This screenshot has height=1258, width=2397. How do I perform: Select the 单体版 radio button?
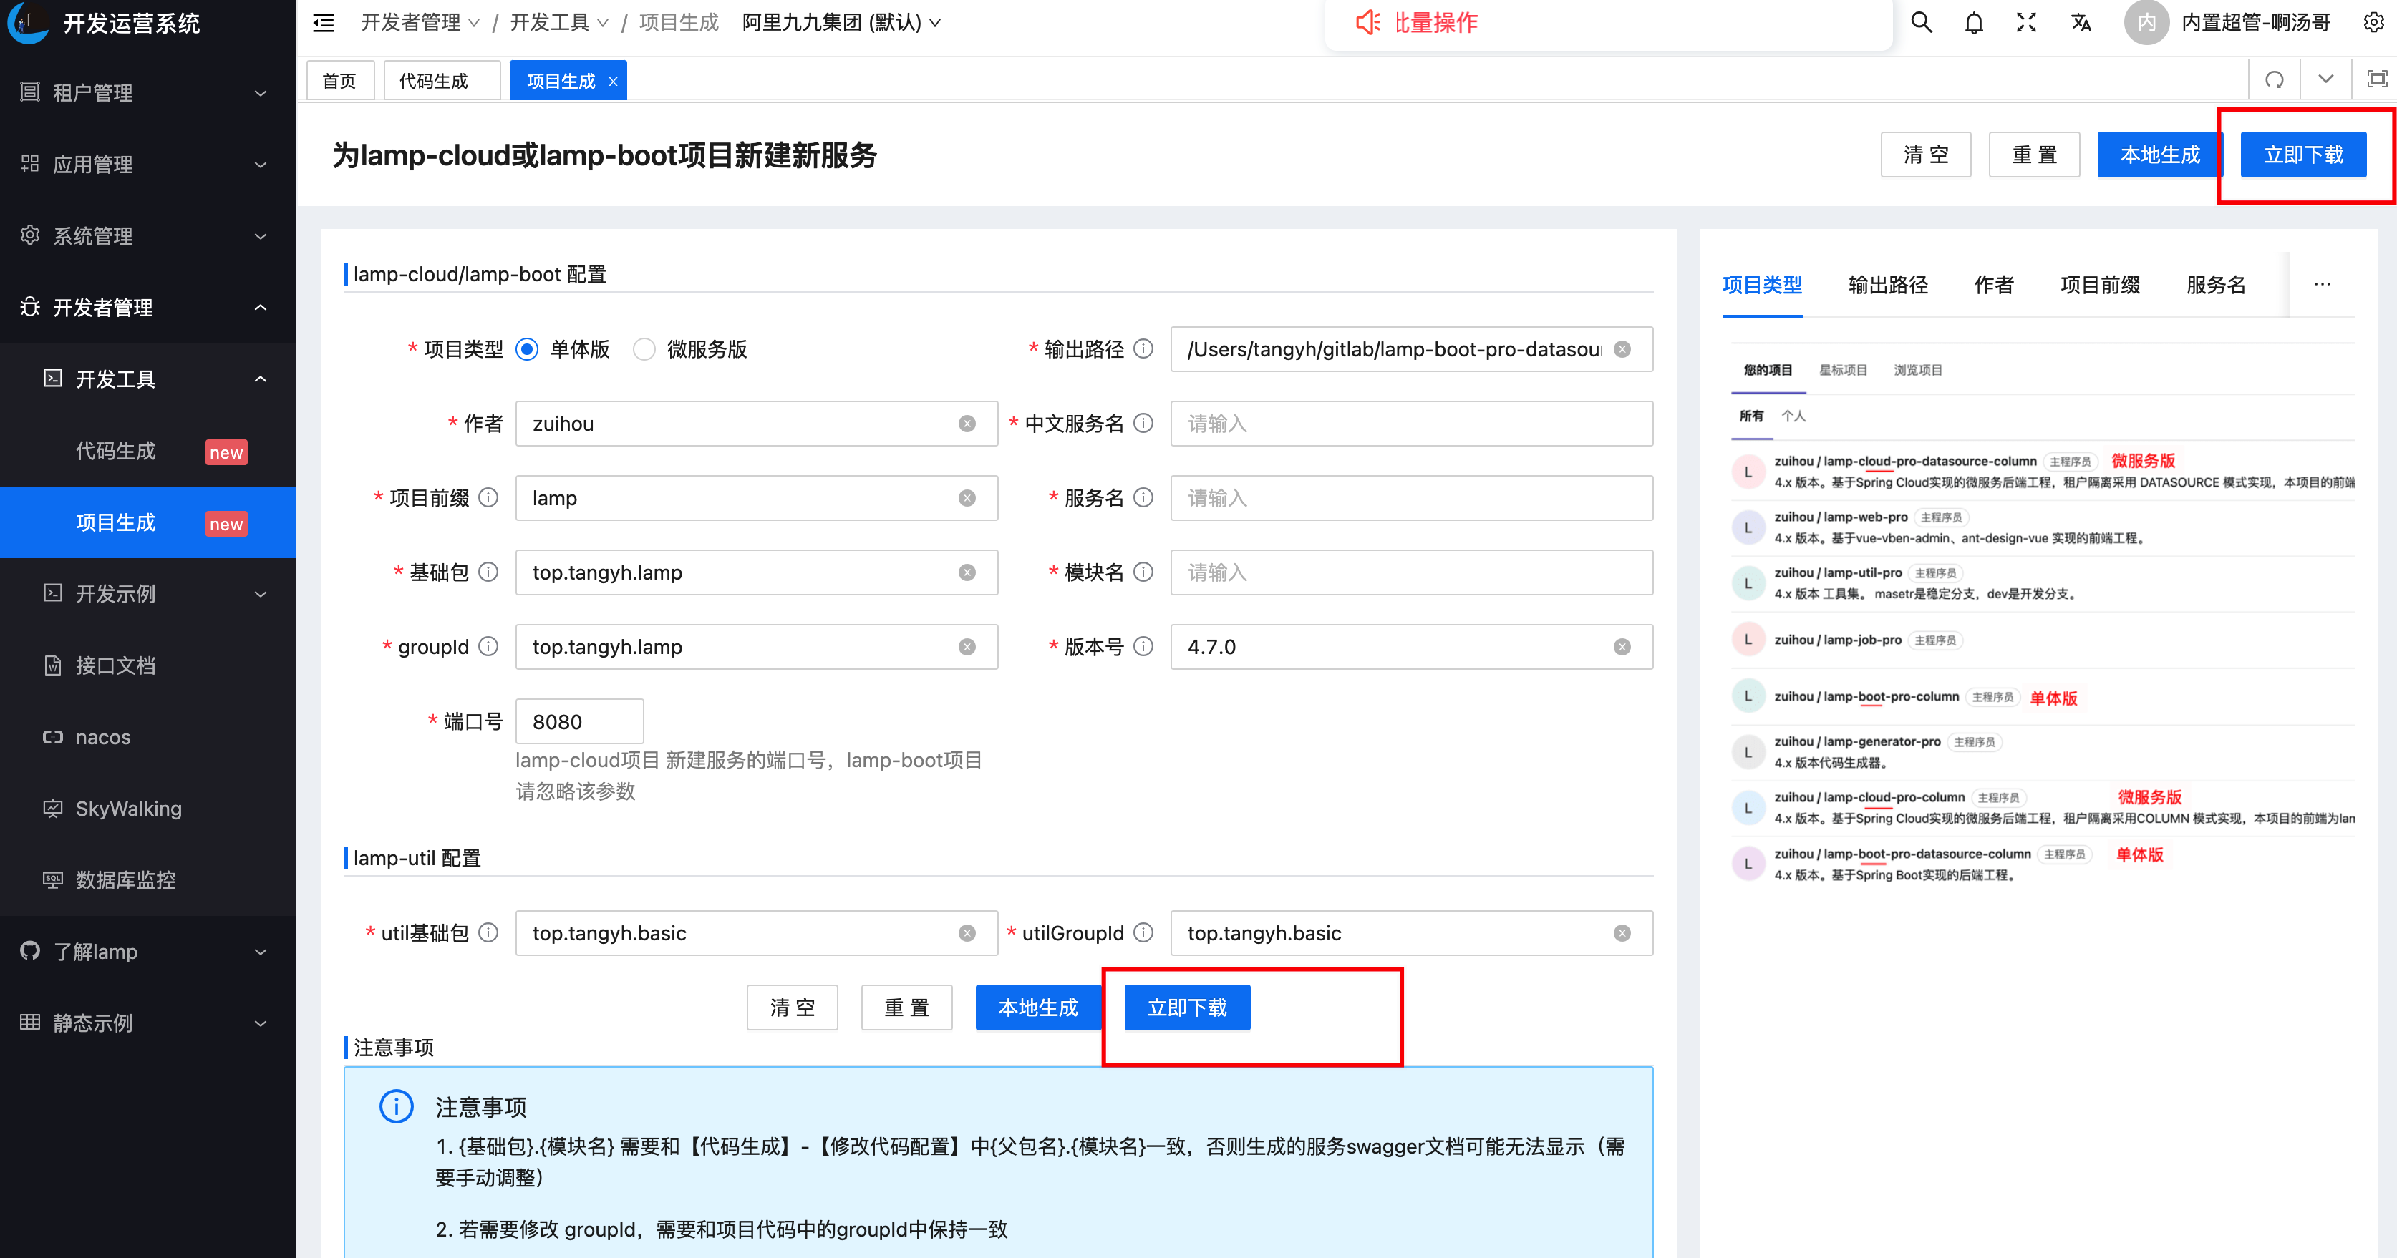point(527,350)
